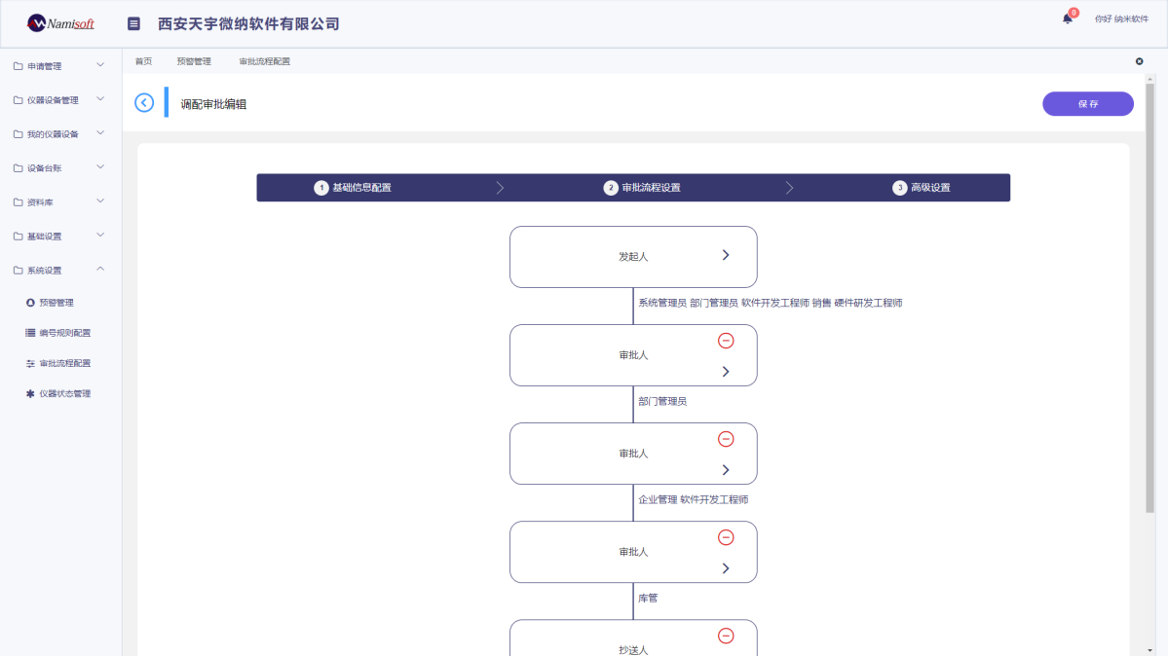Click the settings gear on the tab bar
The height and width of the screenshot is (656, 1168).
pos(1138,60)
